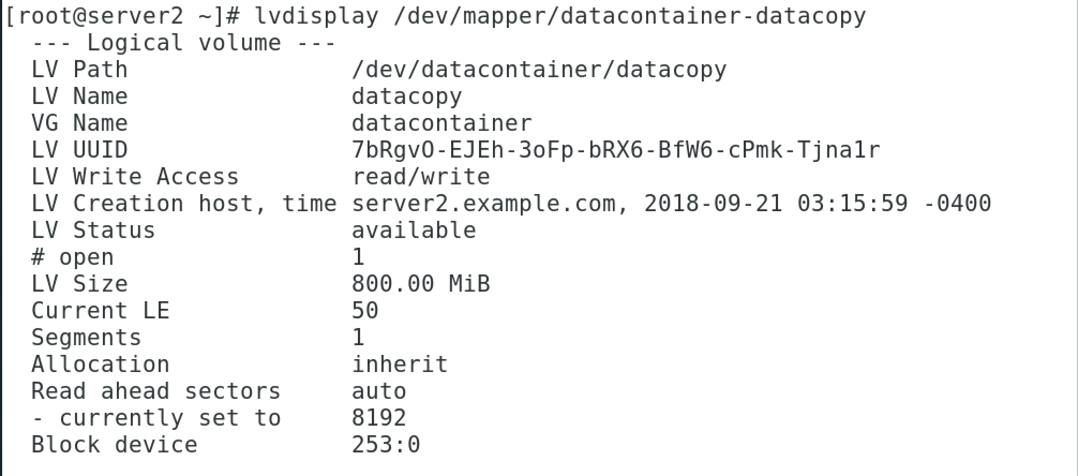Click the LV UUID string value

pos(616,150)
